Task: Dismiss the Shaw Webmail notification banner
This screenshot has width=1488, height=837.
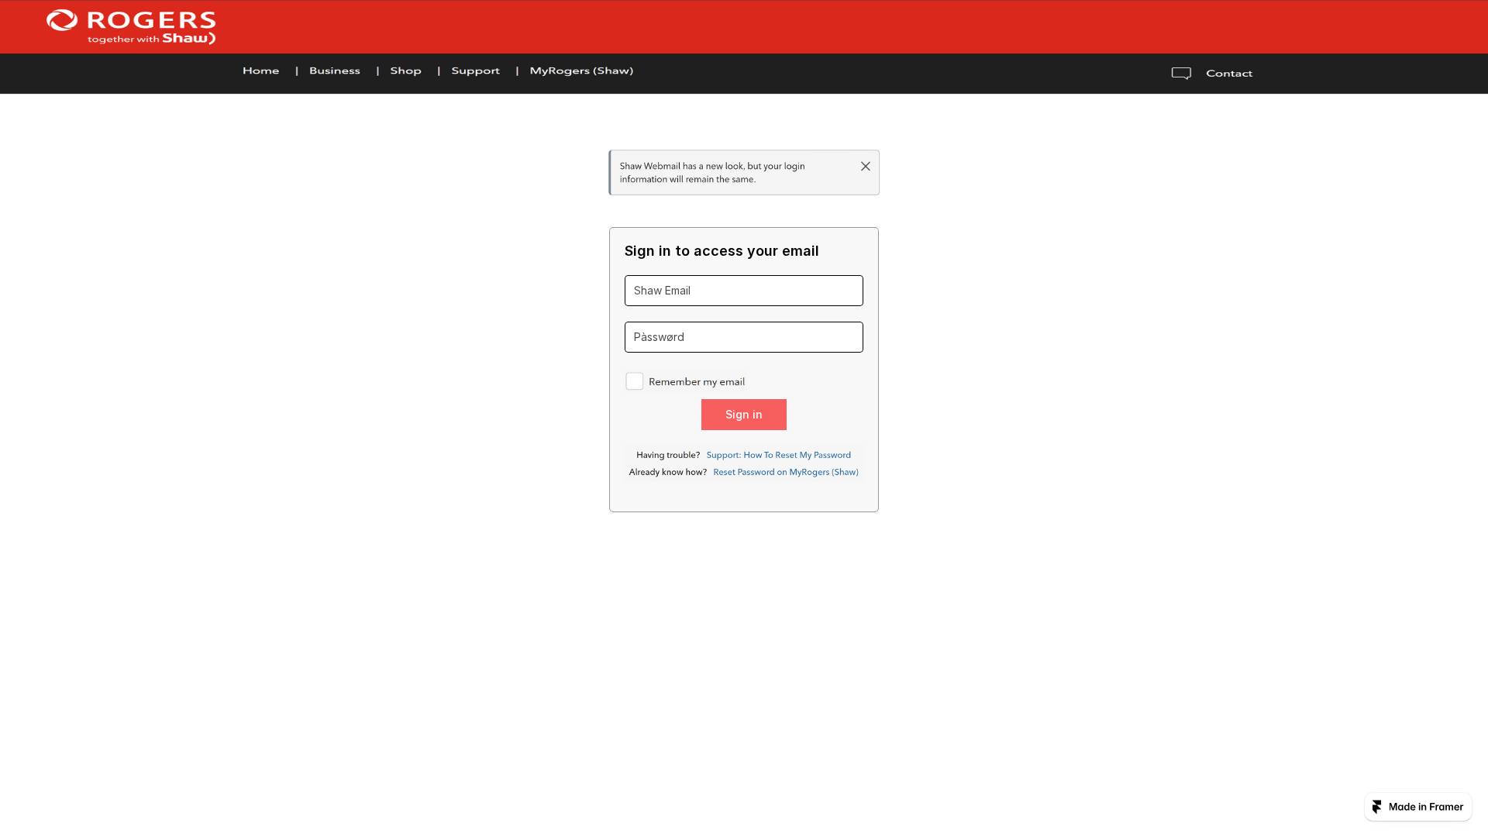Action: point(866,167)
